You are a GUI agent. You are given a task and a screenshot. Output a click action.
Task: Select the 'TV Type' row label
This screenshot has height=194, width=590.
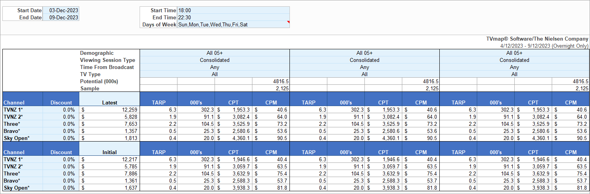pyautogui.click(x=90, y=74)
